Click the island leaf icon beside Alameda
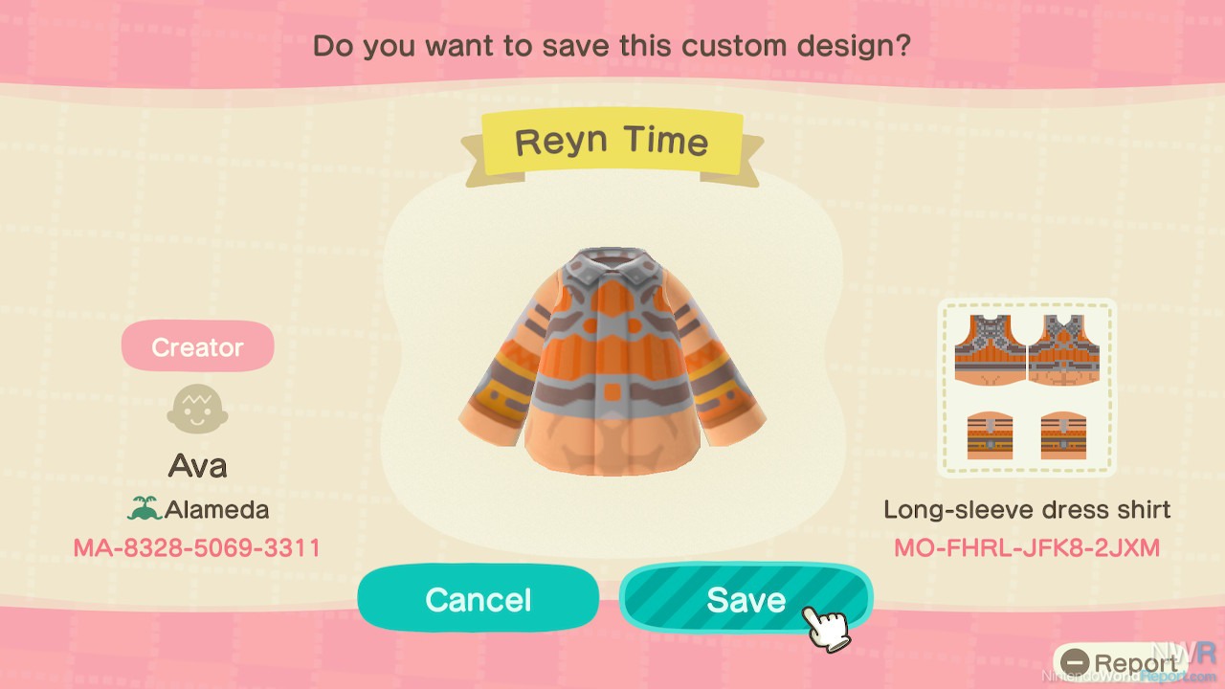Viewport: 1225px width, 689px height. (x=144, y=509)
